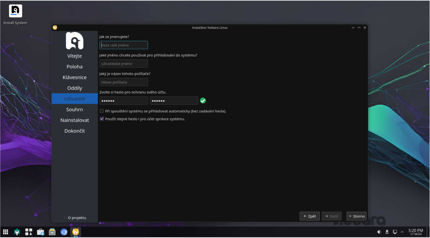The width and height of the screenshot is (430, 238).
Task: Launch the Chromium browser from taskbar
Action: coord(64,232)
